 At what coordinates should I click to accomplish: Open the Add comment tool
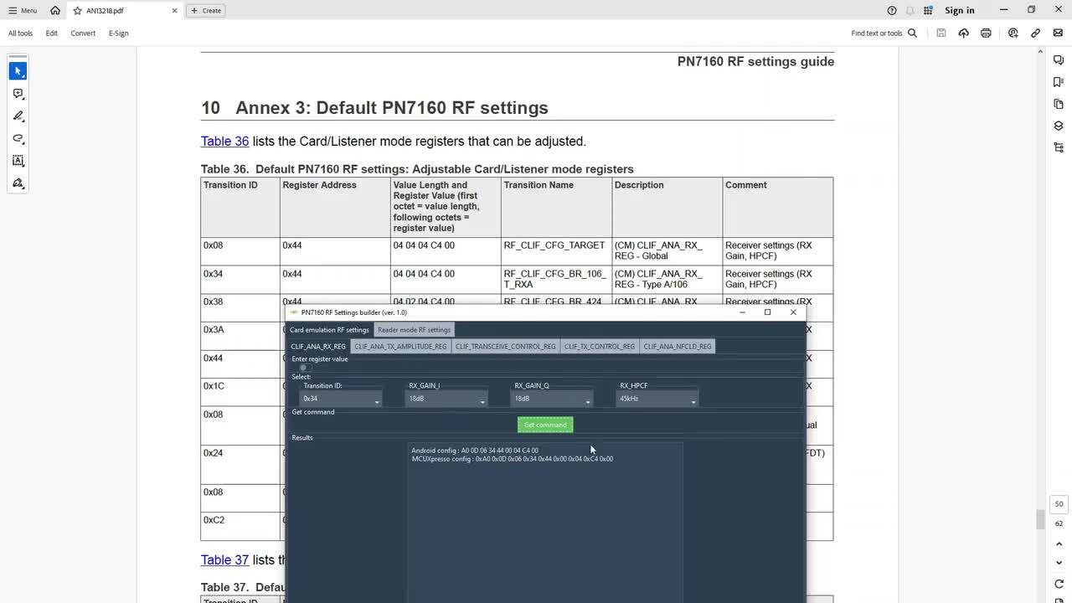click(18, 94)
